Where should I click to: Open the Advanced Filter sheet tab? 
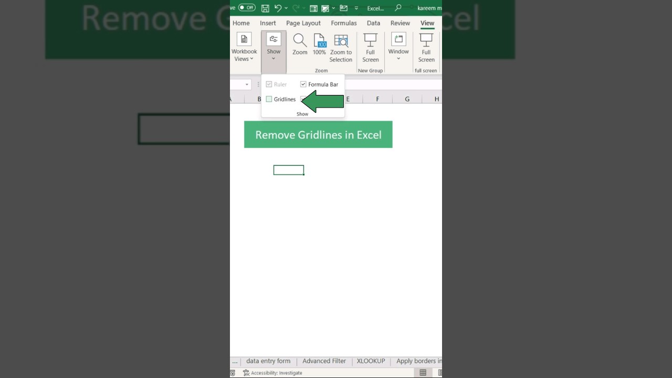pos(324,361)
